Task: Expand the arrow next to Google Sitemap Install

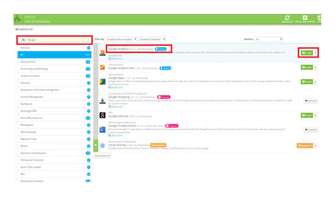Action: pos(315,115)
